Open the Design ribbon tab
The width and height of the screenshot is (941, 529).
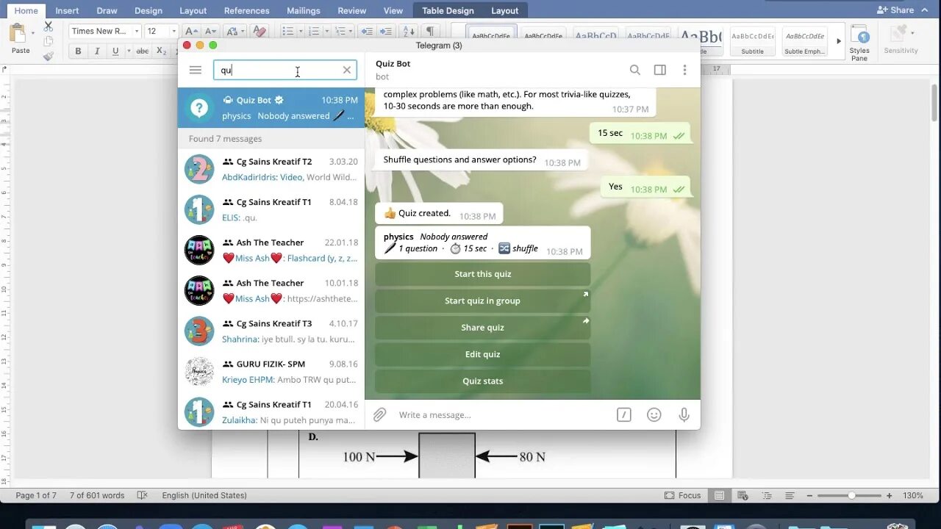pyautogui.click(x=149, y=10)
